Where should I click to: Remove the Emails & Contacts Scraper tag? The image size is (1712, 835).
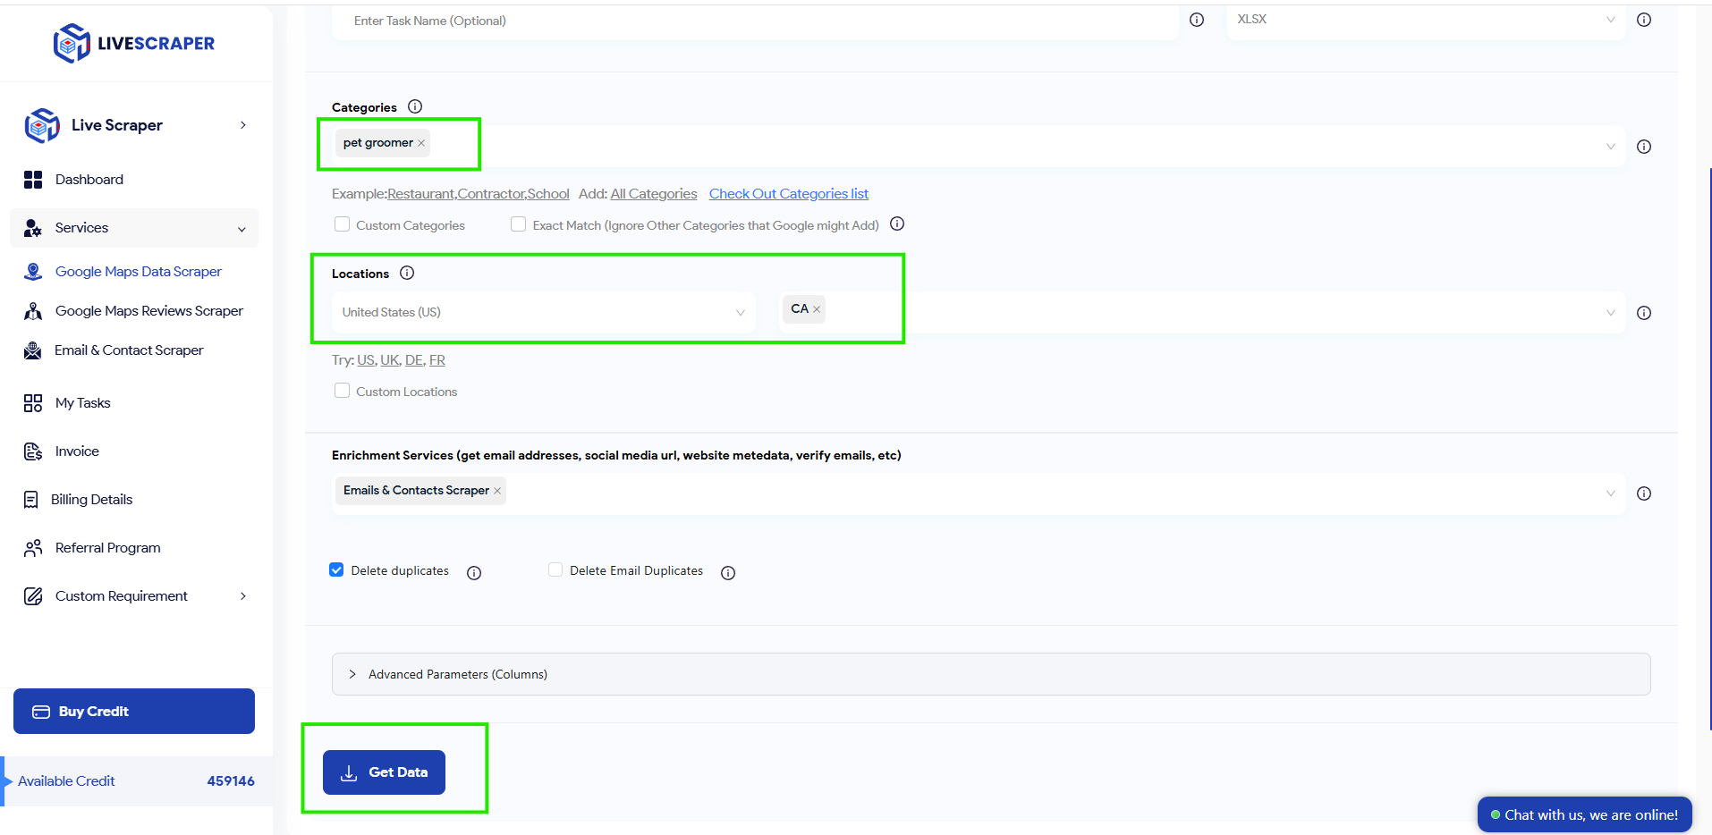coord(497,491)
